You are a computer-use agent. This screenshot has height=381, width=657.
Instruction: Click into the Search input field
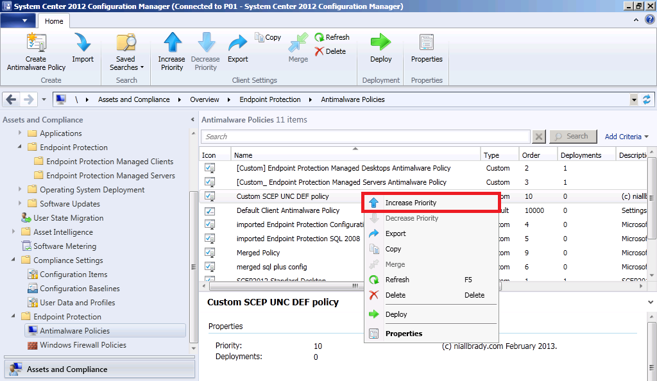pyautogui.click(x=366, y=137)
